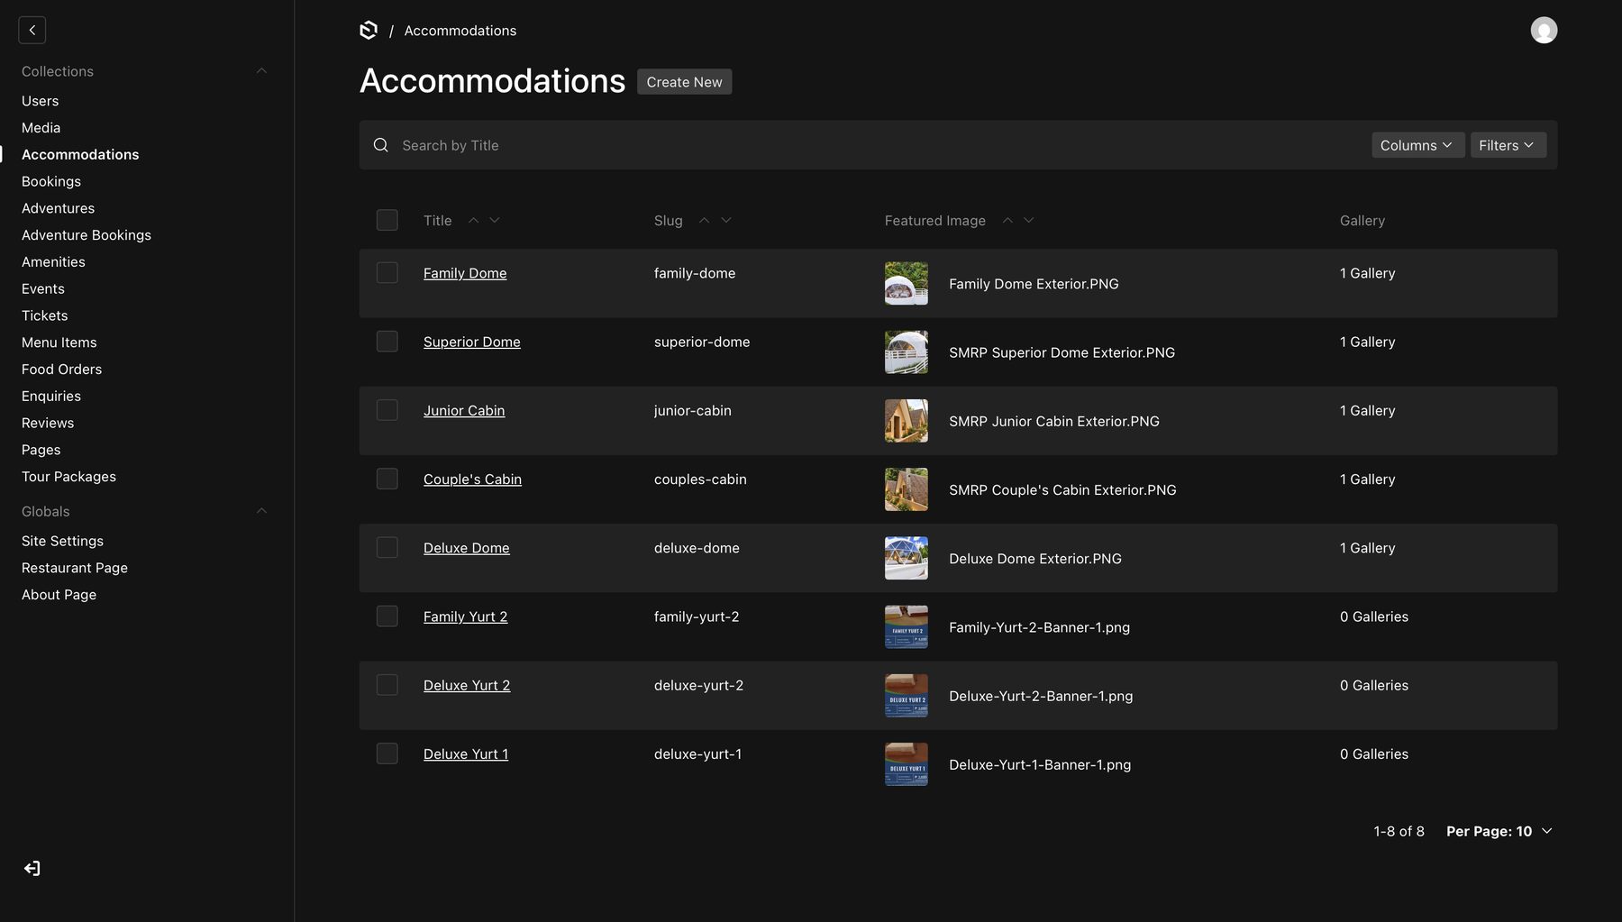
Task: Open Adventure Bookings collection
Action: (87, 234)
